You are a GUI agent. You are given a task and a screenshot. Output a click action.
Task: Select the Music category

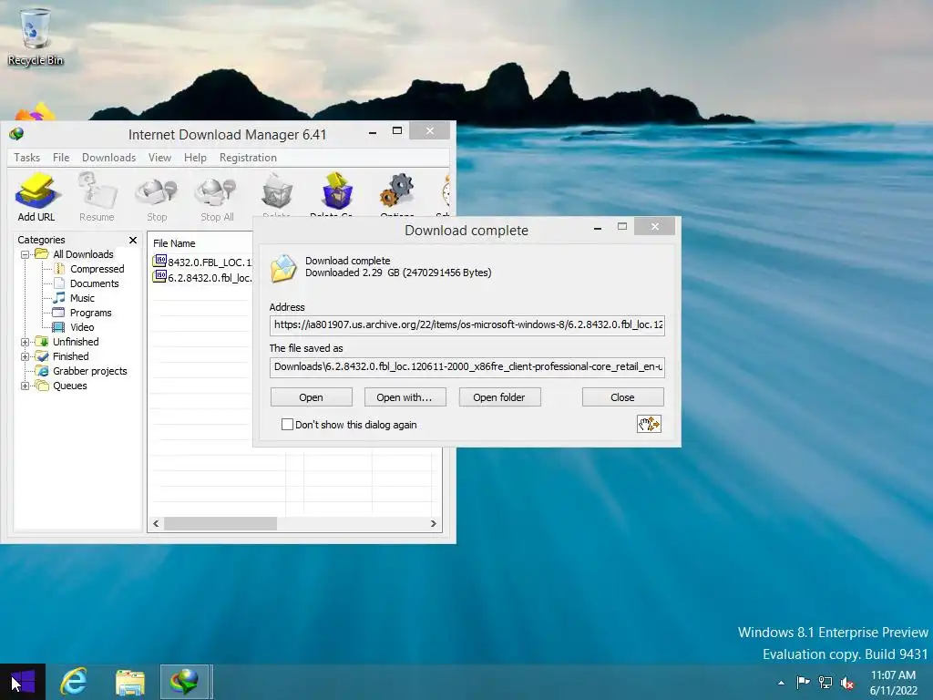coord(82,298)
